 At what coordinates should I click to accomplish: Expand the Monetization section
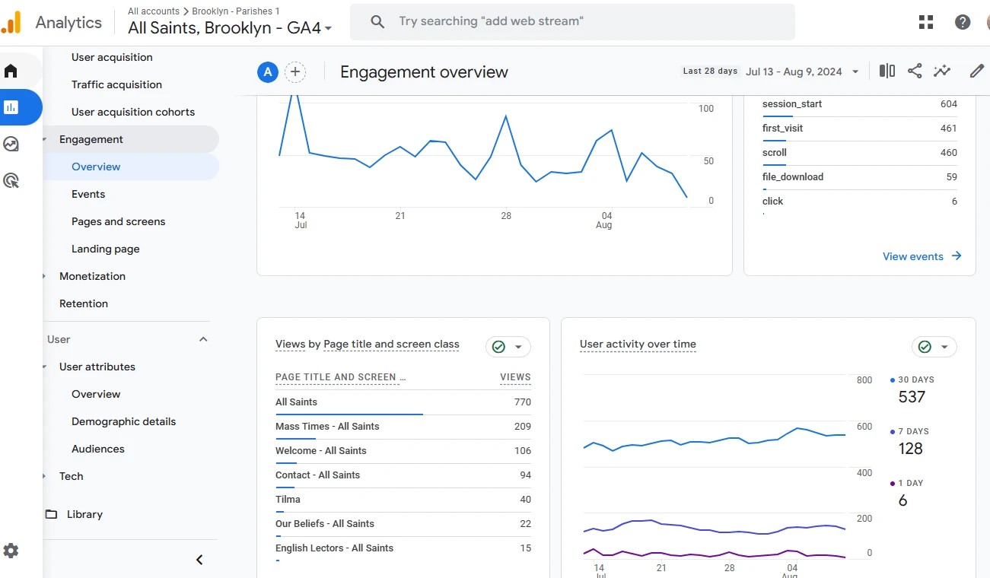tap(45, 276)
